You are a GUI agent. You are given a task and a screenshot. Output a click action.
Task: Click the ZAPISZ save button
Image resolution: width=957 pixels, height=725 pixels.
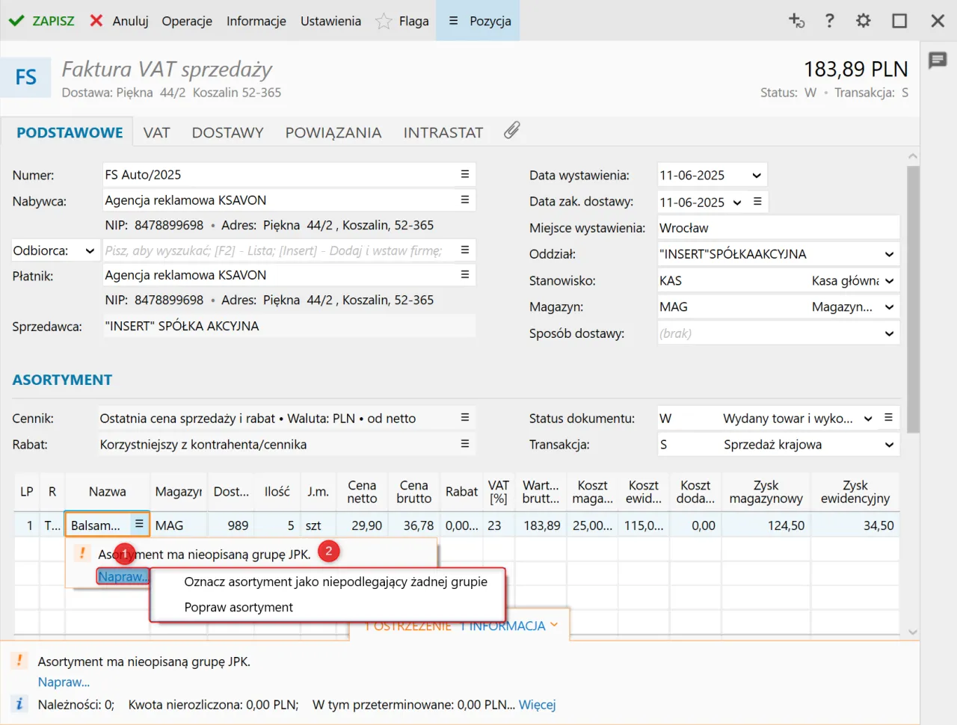click(x=42, y=21)
